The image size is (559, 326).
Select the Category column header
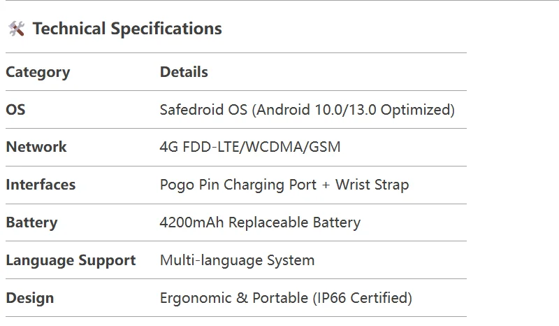(38, 72)
